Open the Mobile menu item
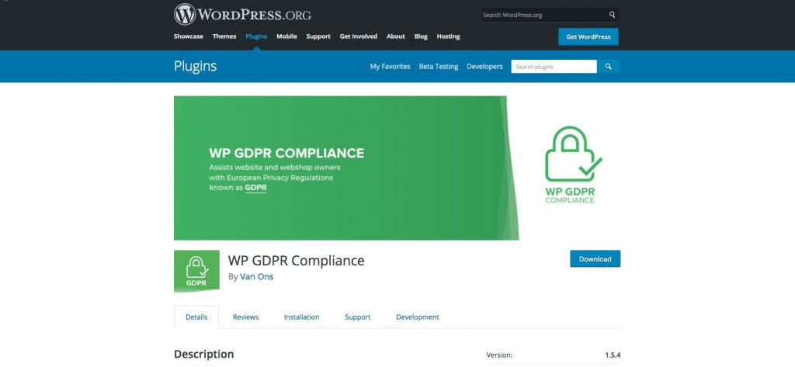Image resolution: width=795 pixels, height=367 pixels. (x=286, y=36)
